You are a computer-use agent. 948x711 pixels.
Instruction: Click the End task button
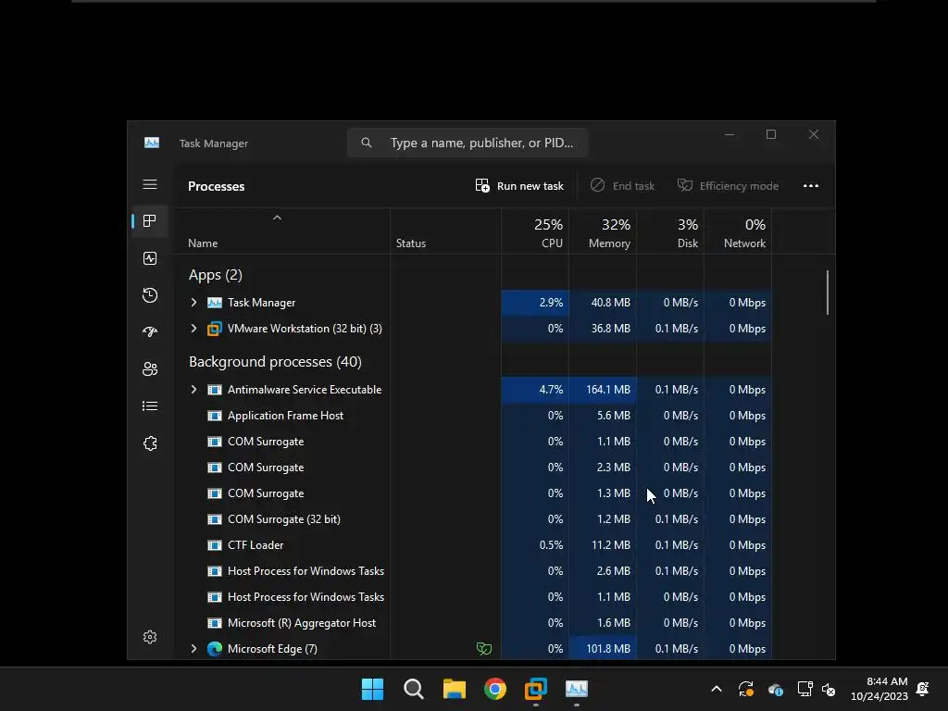click(623, 185)
